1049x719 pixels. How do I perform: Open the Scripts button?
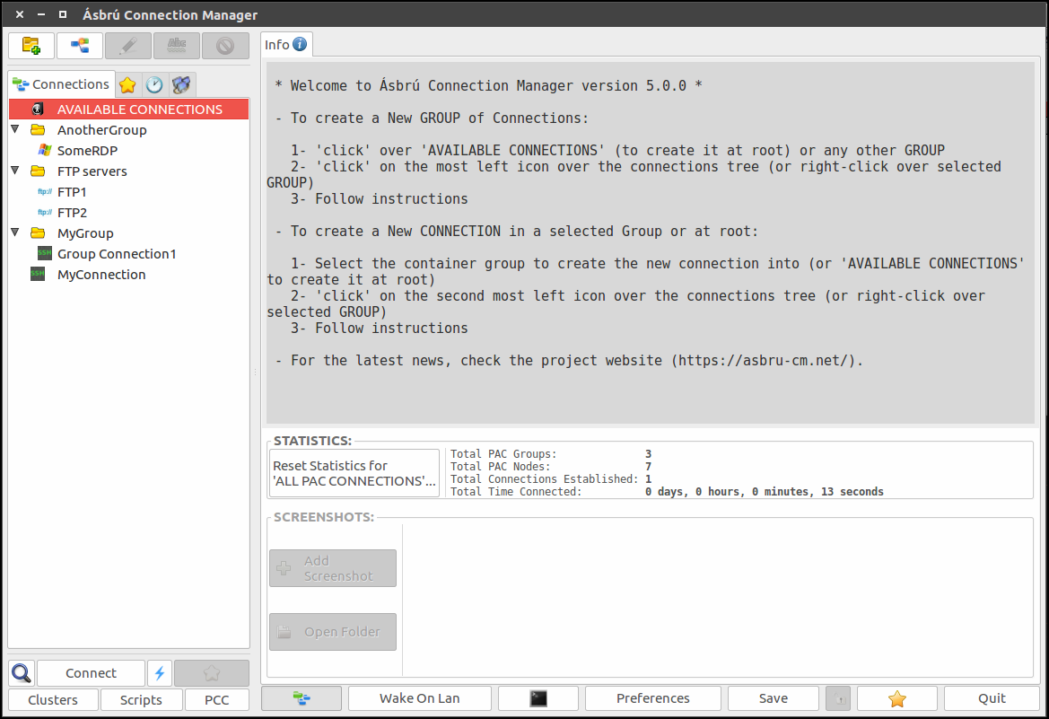141,699
